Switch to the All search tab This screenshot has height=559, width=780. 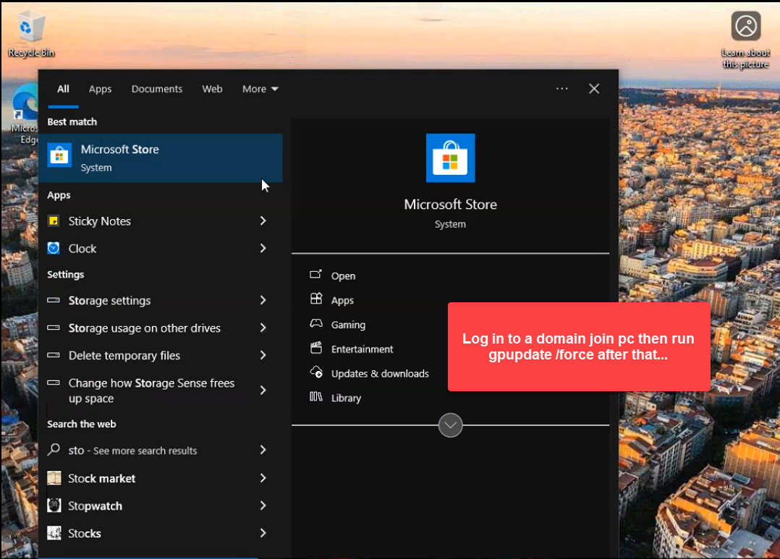click(x=63, y=89)
